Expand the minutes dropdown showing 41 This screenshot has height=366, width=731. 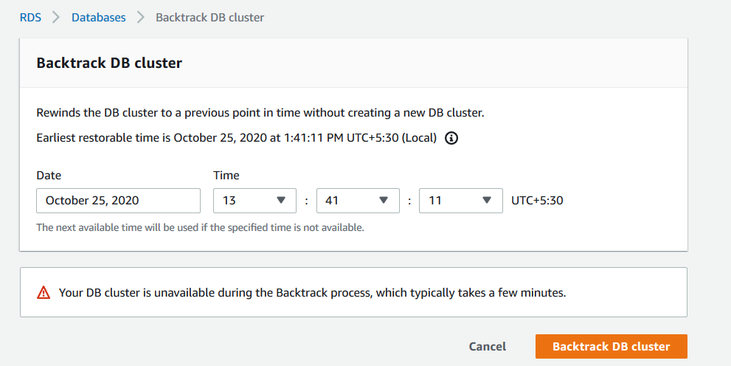[358, 200]
